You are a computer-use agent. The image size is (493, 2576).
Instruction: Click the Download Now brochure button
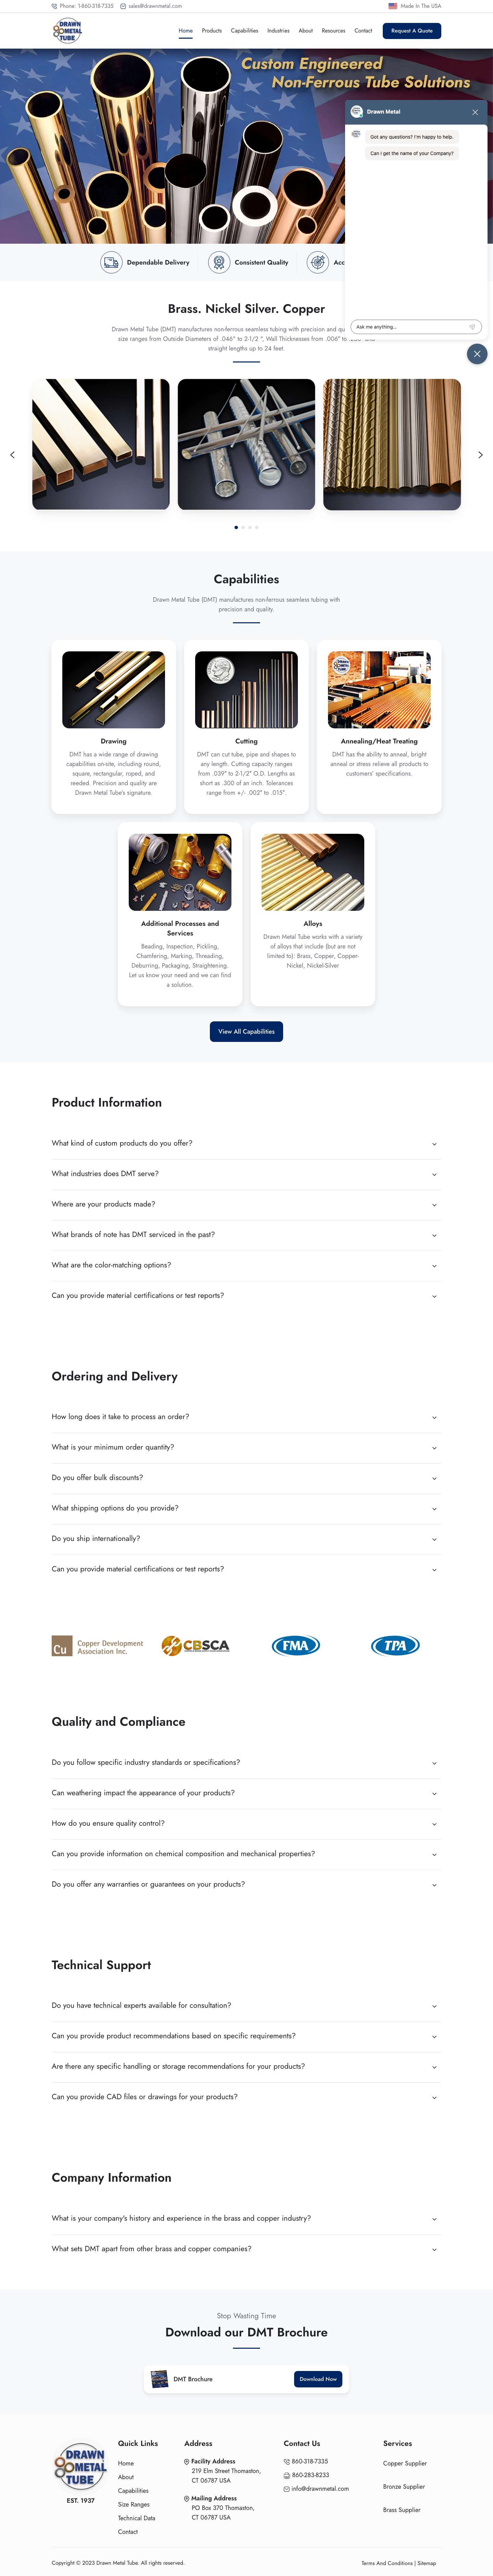(318, 2379)
